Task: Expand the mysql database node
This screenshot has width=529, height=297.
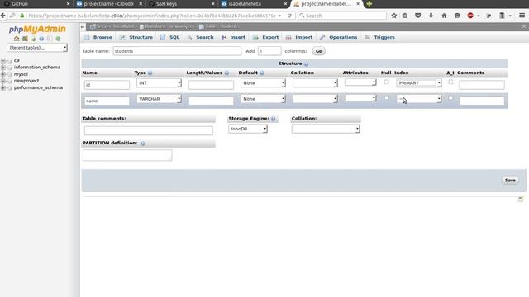Action: click(x=3, y=74)
